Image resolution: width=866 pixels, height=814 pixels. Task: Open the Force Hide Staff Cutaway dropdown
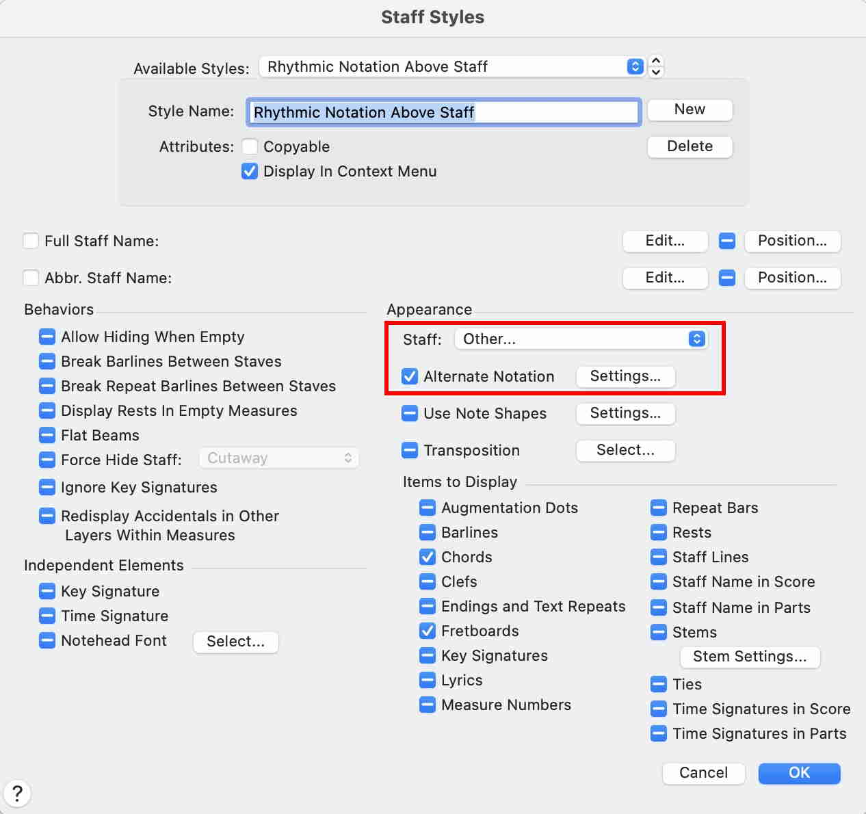pyautogui.click(x=279, y=458)
